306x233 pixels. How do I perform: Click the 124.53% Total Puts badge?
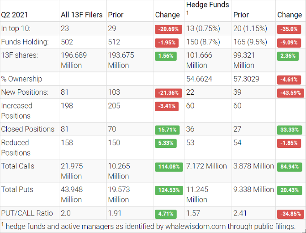point(168,190)
